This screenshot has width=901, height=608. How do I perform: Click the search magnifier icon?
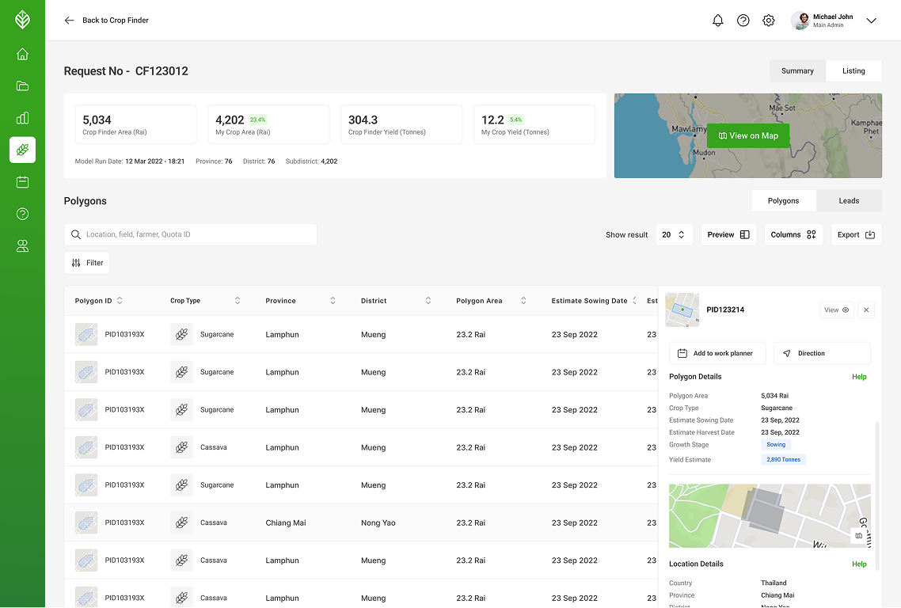tap(76, 234)
